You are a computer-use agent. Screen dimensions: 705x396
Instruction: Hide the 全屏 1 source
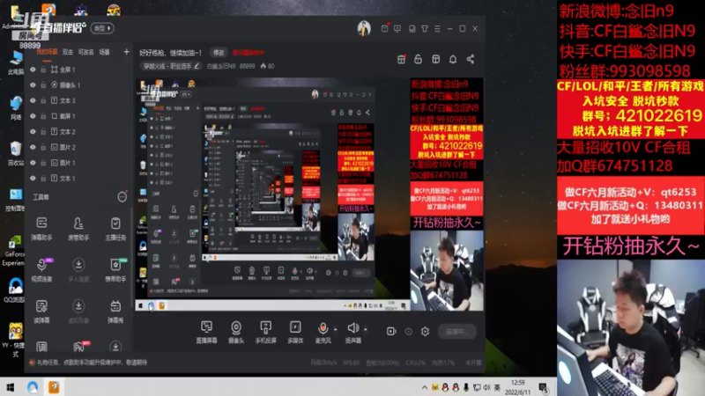pyautogui.click(x=33, y=70)
